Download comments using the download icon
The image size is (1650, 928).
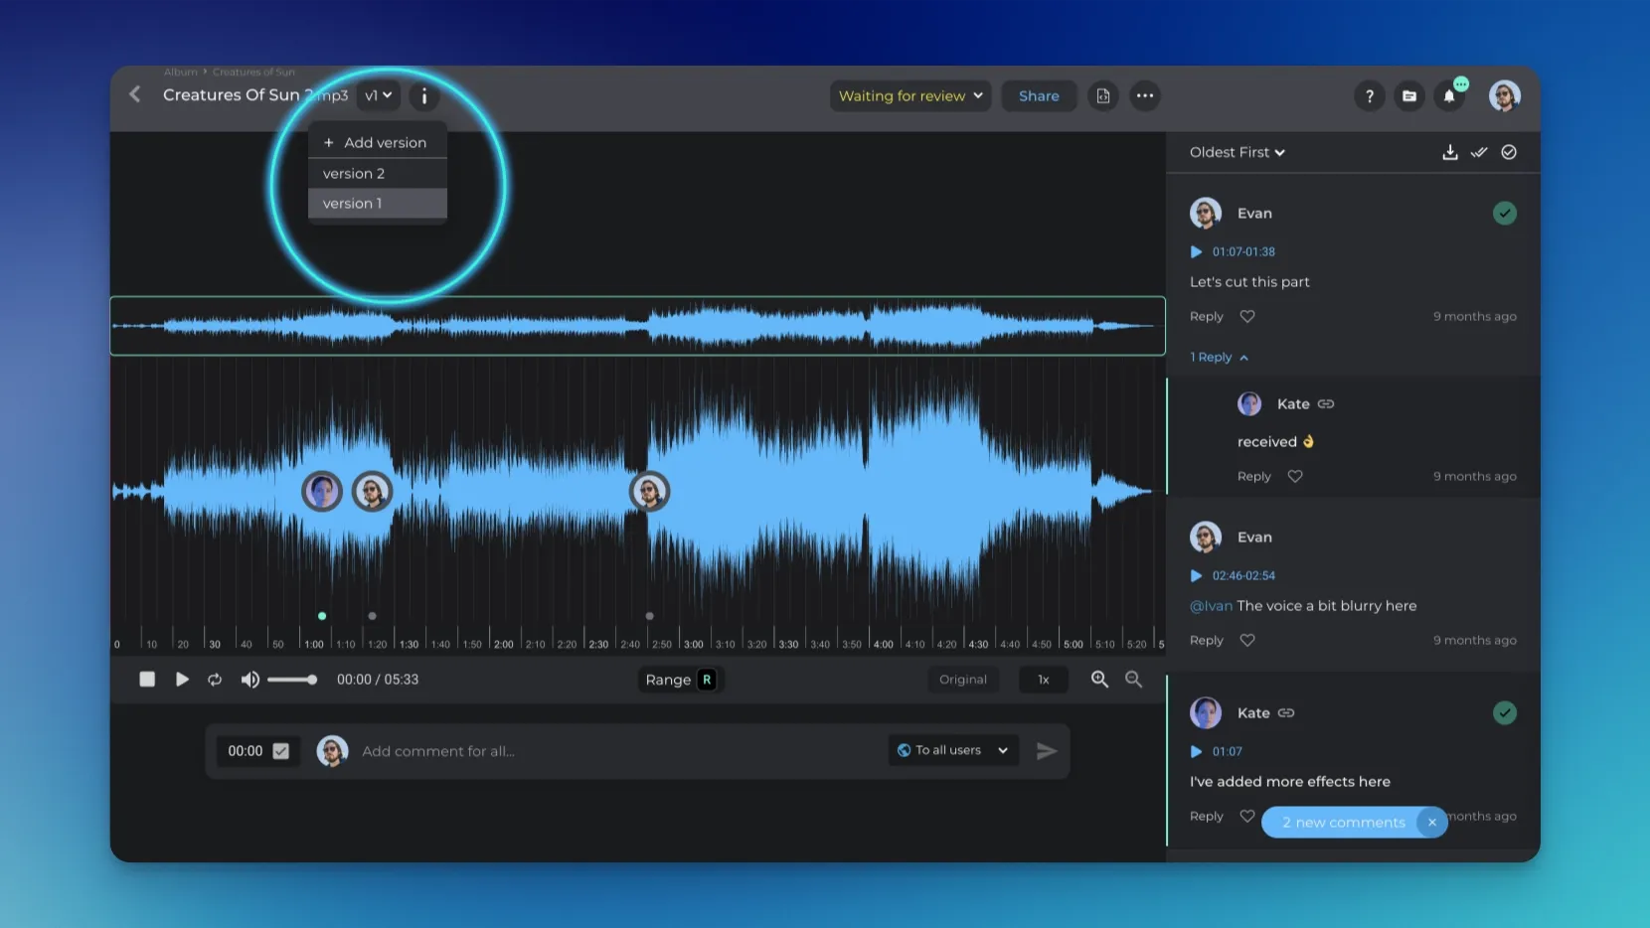pos(1450,152)
